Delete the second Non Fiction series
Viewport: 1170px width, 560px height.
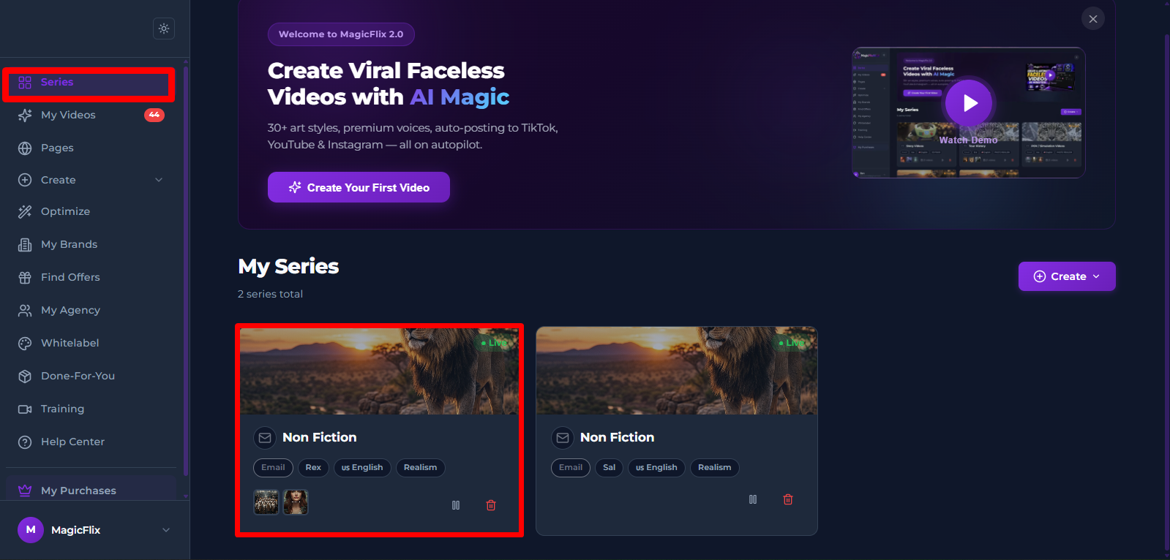pyautogui.click(x=788, y=499)
